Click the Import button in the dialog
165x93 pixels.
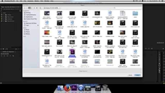[137, 75]
